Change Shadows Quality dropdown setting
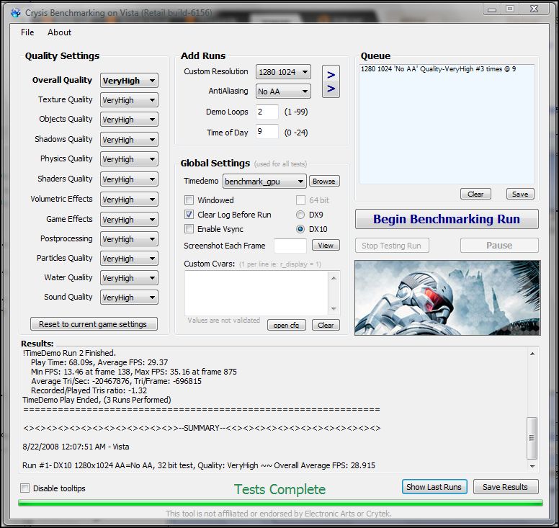Image resolution: width=559 pixels, height=528 pixels. pos(129,140)
